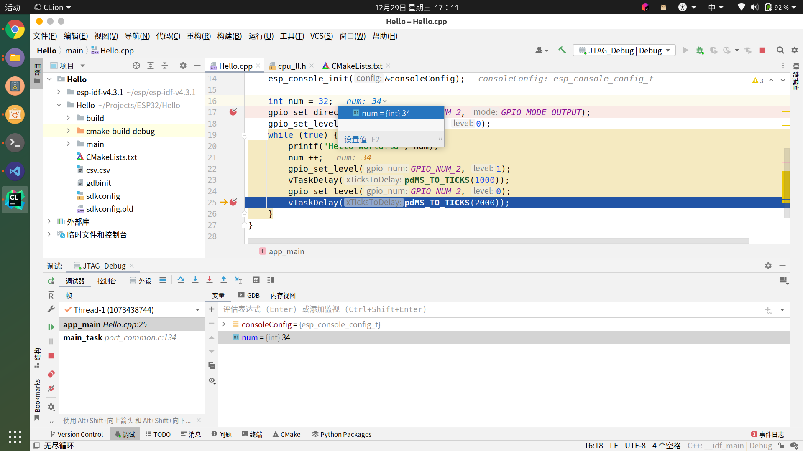Expand the build folder in project tree
Image resolution: width=803 pixels, height=451 pixels.
(68, 118)
